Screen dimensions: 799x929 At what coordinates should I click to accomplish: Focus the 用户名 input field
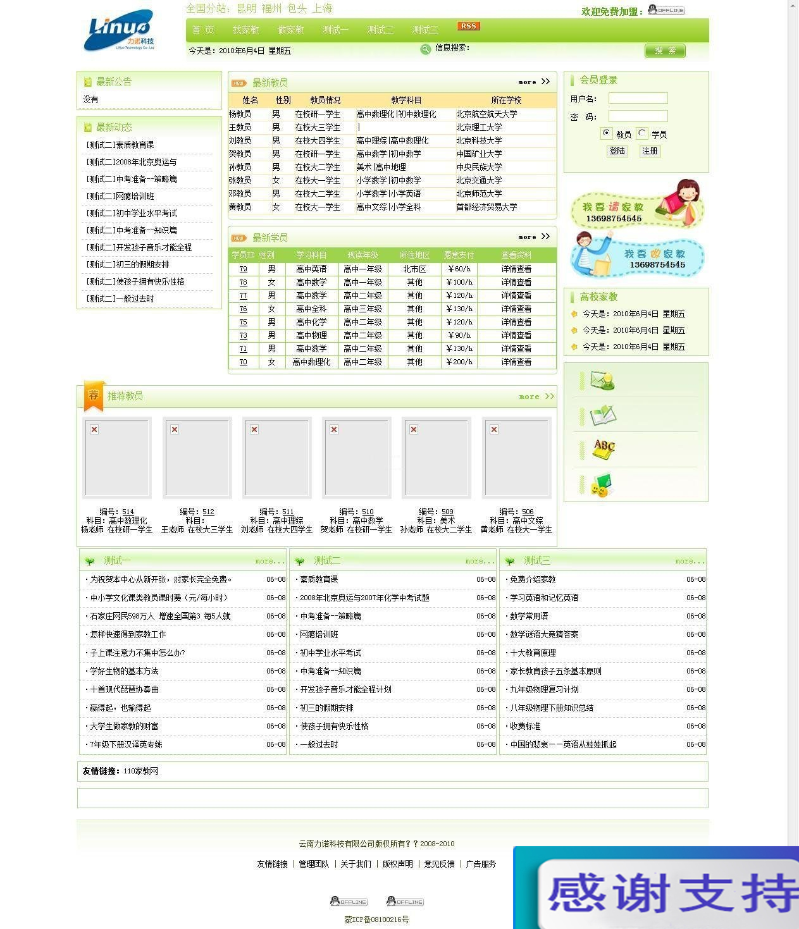tap(638, 98)
